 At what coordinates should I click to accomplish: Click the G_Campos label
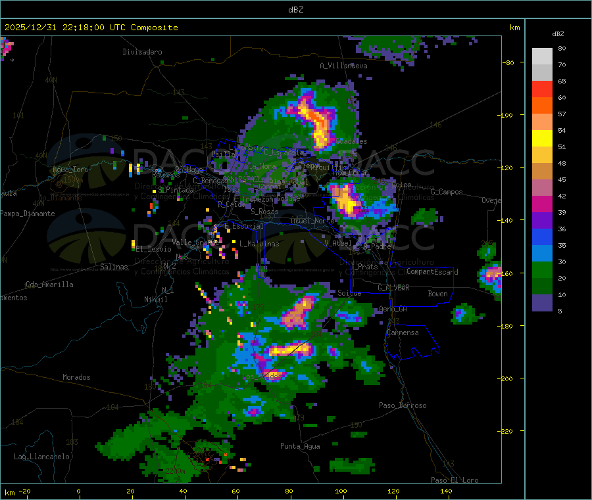click(447, 192)
